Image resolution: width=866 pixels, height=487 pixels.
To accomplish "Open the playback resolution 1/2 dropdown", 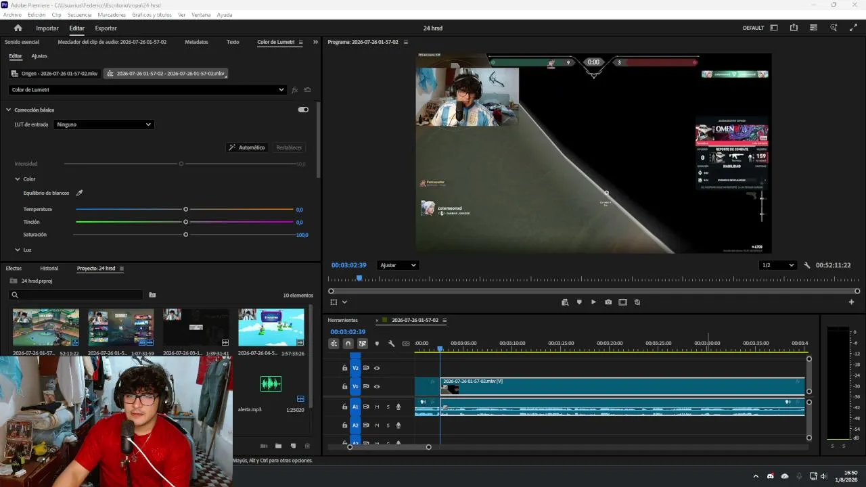I will [x=777, y=265].
